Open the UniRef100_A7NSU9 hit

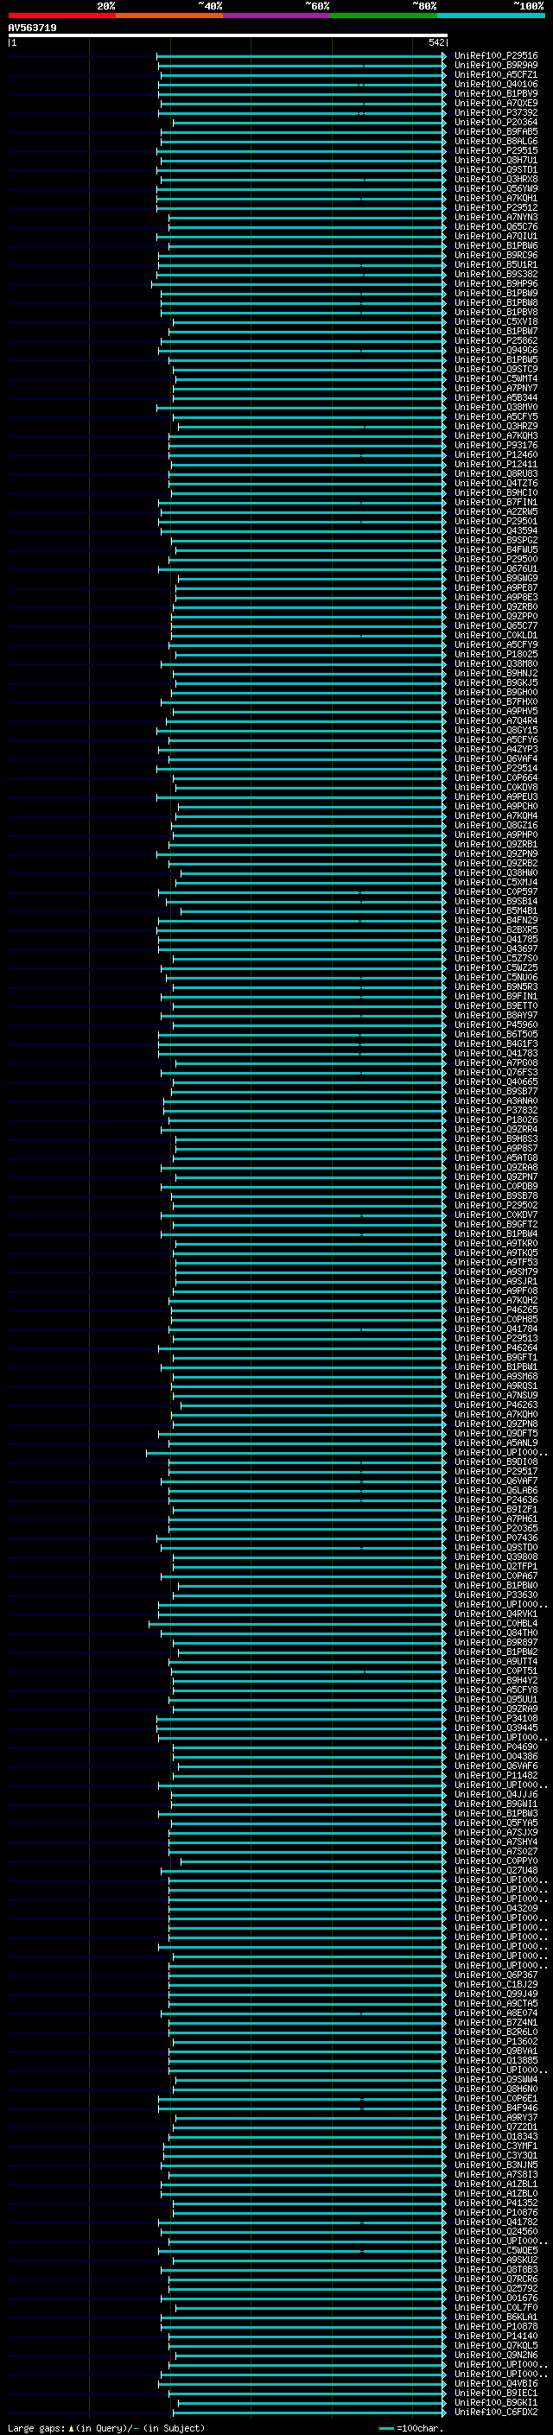click(496, 1394)
